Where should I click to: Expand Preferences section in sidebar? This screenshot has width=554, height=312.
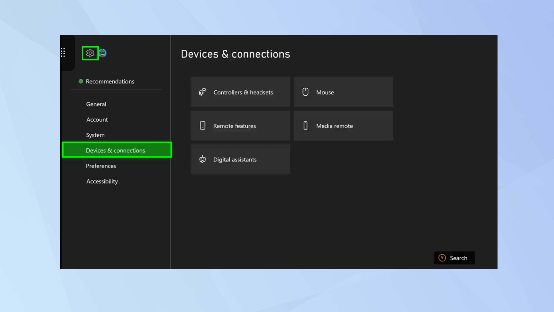[101, 165]
